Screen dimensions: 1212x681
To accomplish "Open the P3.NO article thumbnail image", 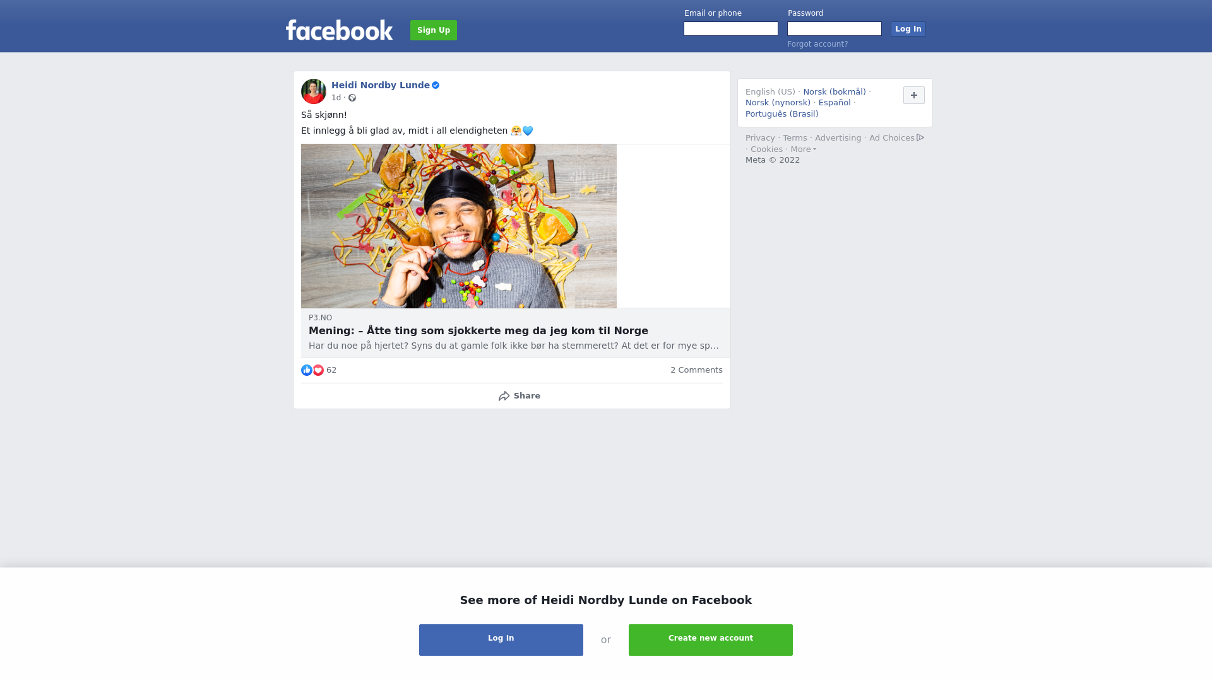I will coord(459,226).
